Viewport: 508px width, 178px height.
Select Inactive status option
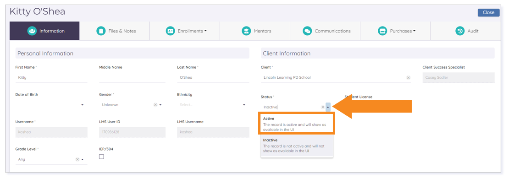click(x=297, y=146)
